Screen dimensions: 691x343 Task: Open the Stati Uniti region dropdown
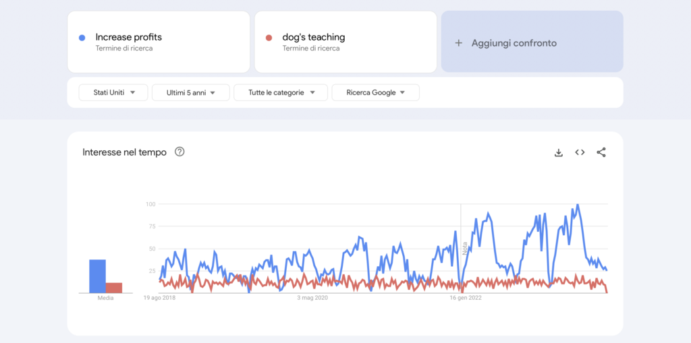[113, 92]
